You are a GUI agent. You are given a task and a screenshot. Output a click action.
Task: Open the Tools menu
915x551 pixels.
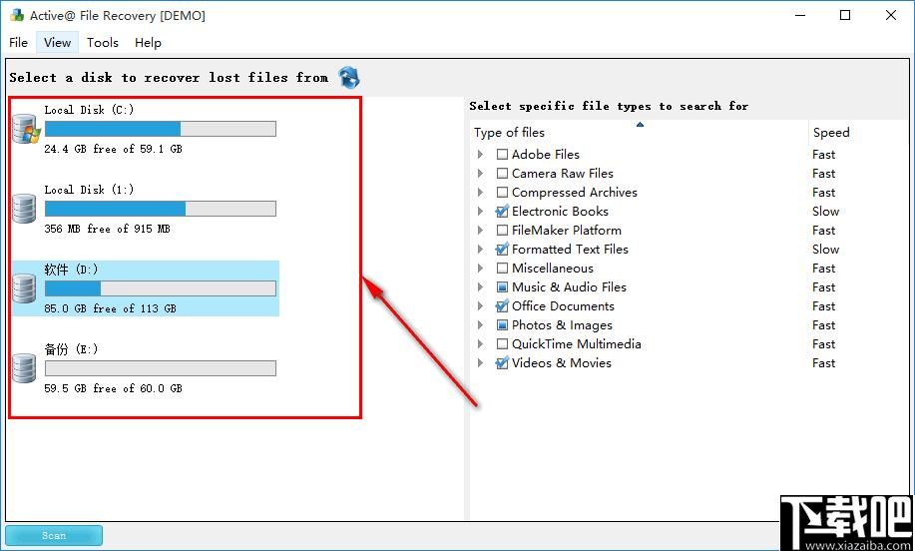click(103, 43)
